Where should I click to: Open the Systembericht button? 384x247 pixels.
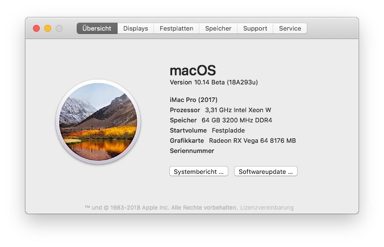(x=199, y=172)
